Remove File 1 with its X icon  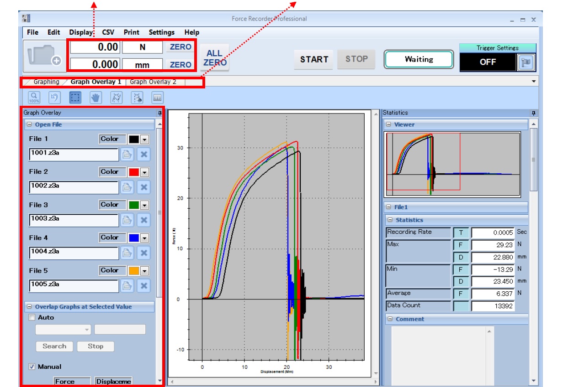pos(143,155)
